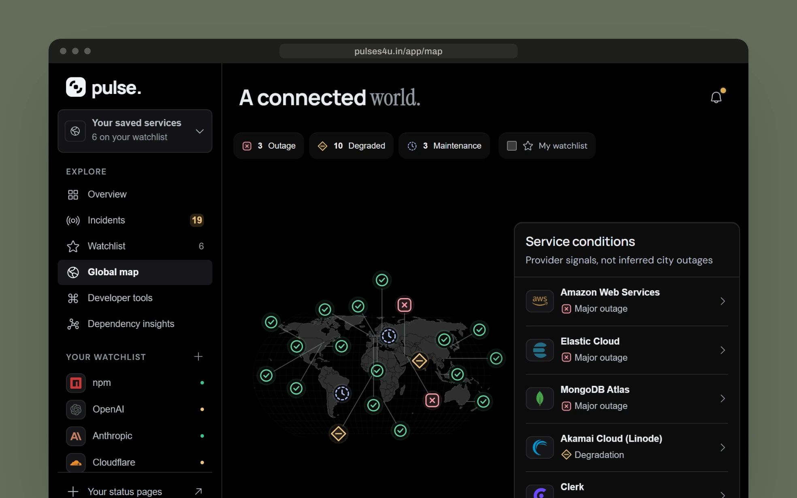Click the address bar showing pulses4u.in/app/map
797x498 pixels.
398,51
